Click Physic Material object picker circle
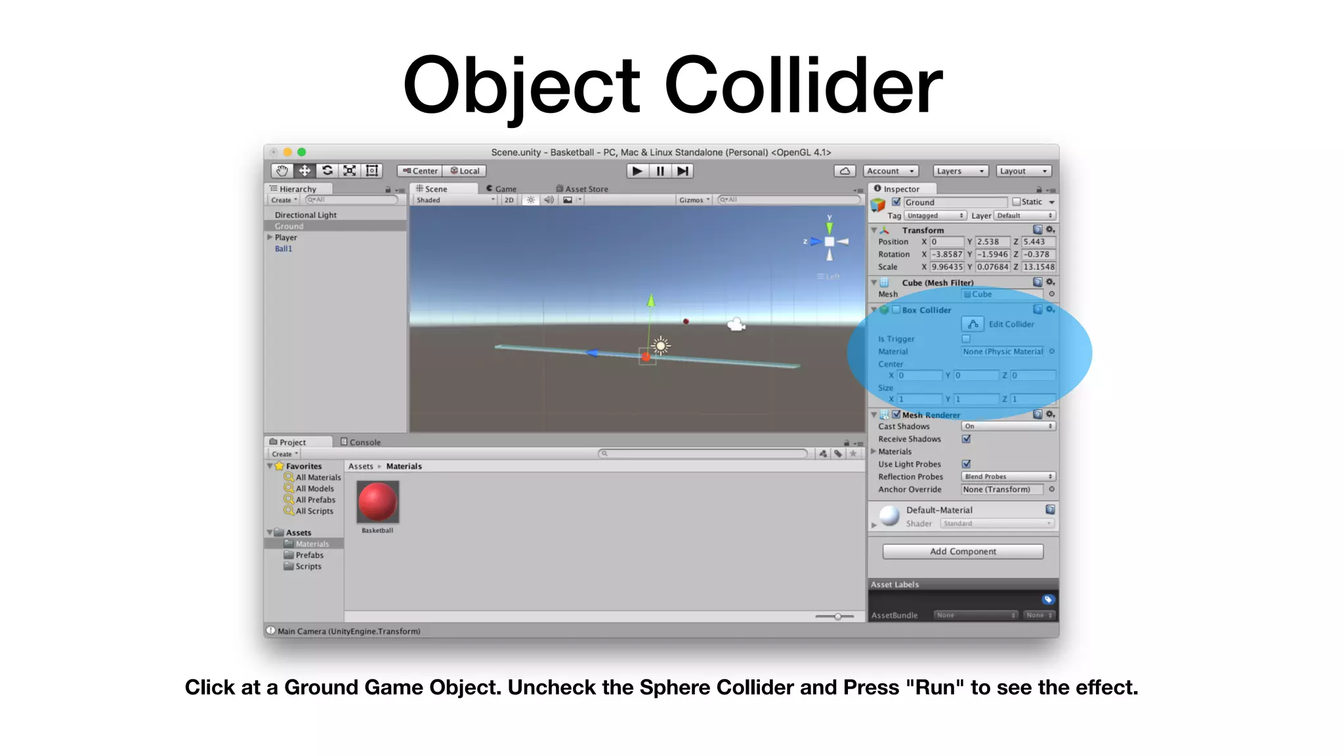 tap(1051, 352)
